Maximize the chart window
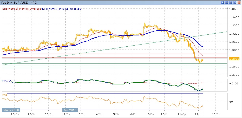This screenshot has height=118, width=242. click(235, 2)
